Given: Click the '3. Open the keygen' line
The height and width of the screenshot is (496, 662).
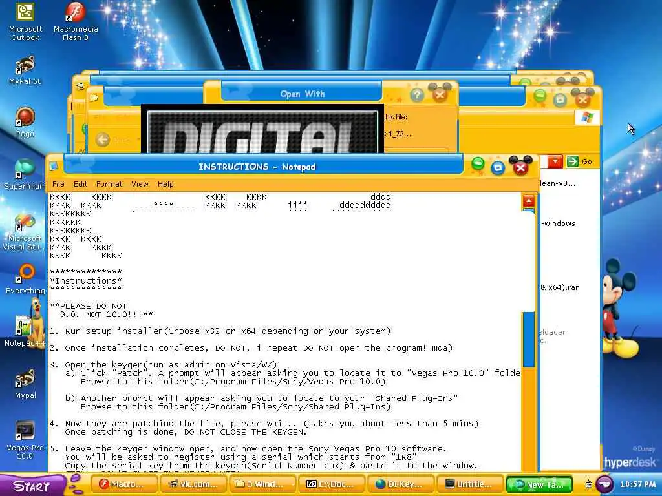Looking at the screenshot, I should 164,364.
